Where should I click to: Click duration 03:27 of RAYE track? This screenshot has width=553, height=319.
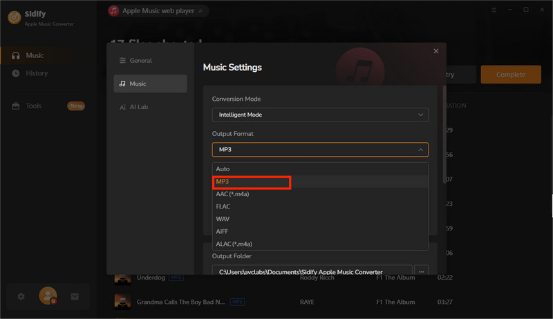tap(445, 302)
